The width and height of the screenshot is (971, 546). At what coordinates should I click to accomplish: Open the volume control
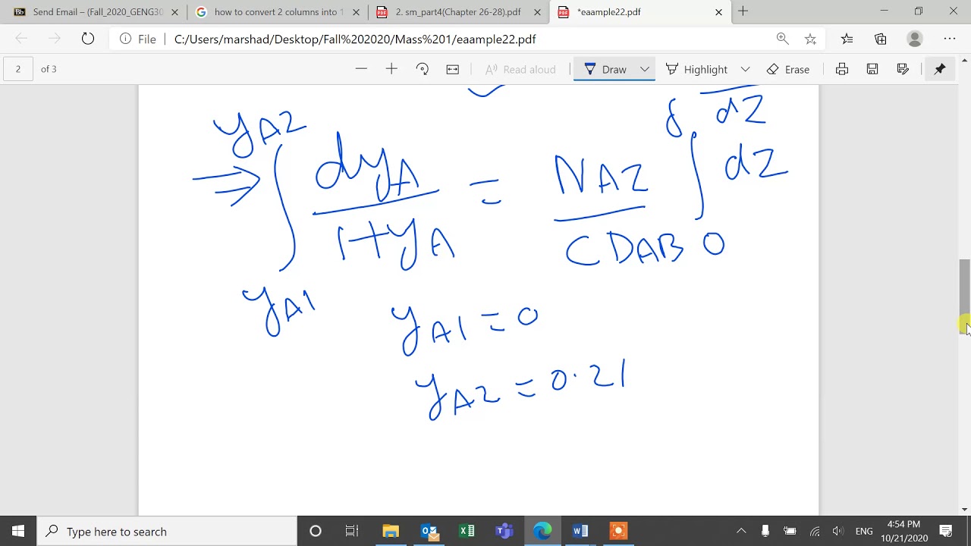tap(837, 531)
